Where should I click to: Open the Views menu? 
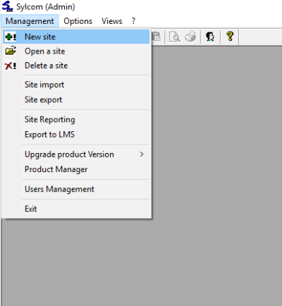click(x=112, y=21)
